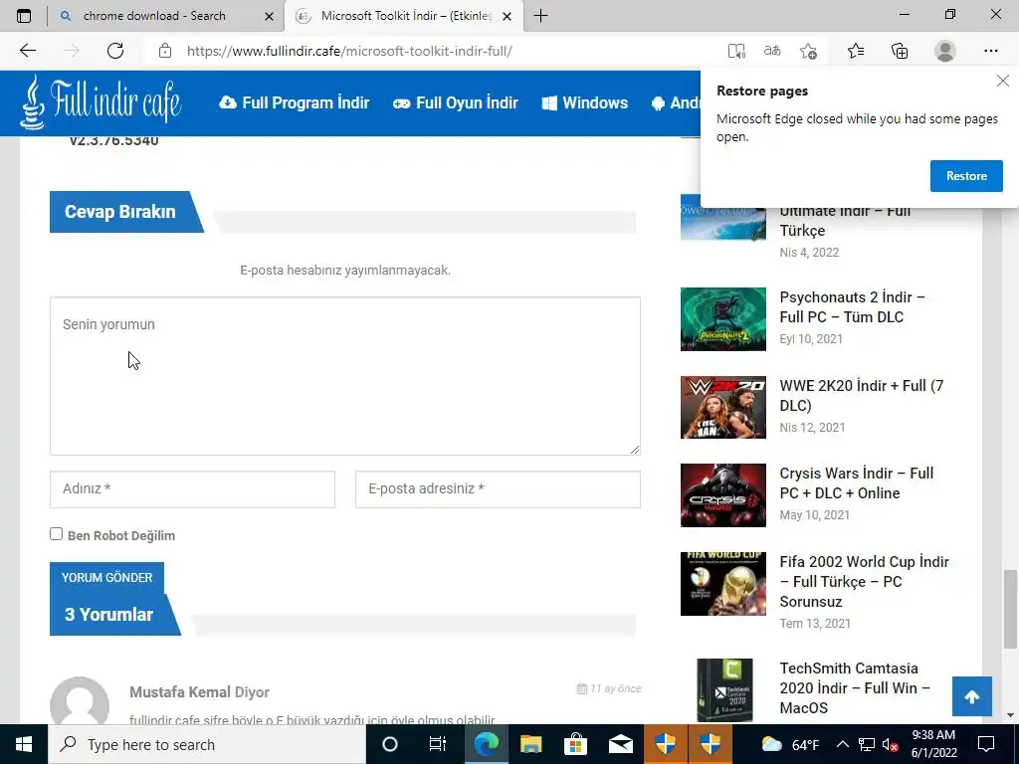
Task: Open the tab actions menu icon
Action: [x=24, y=16]
